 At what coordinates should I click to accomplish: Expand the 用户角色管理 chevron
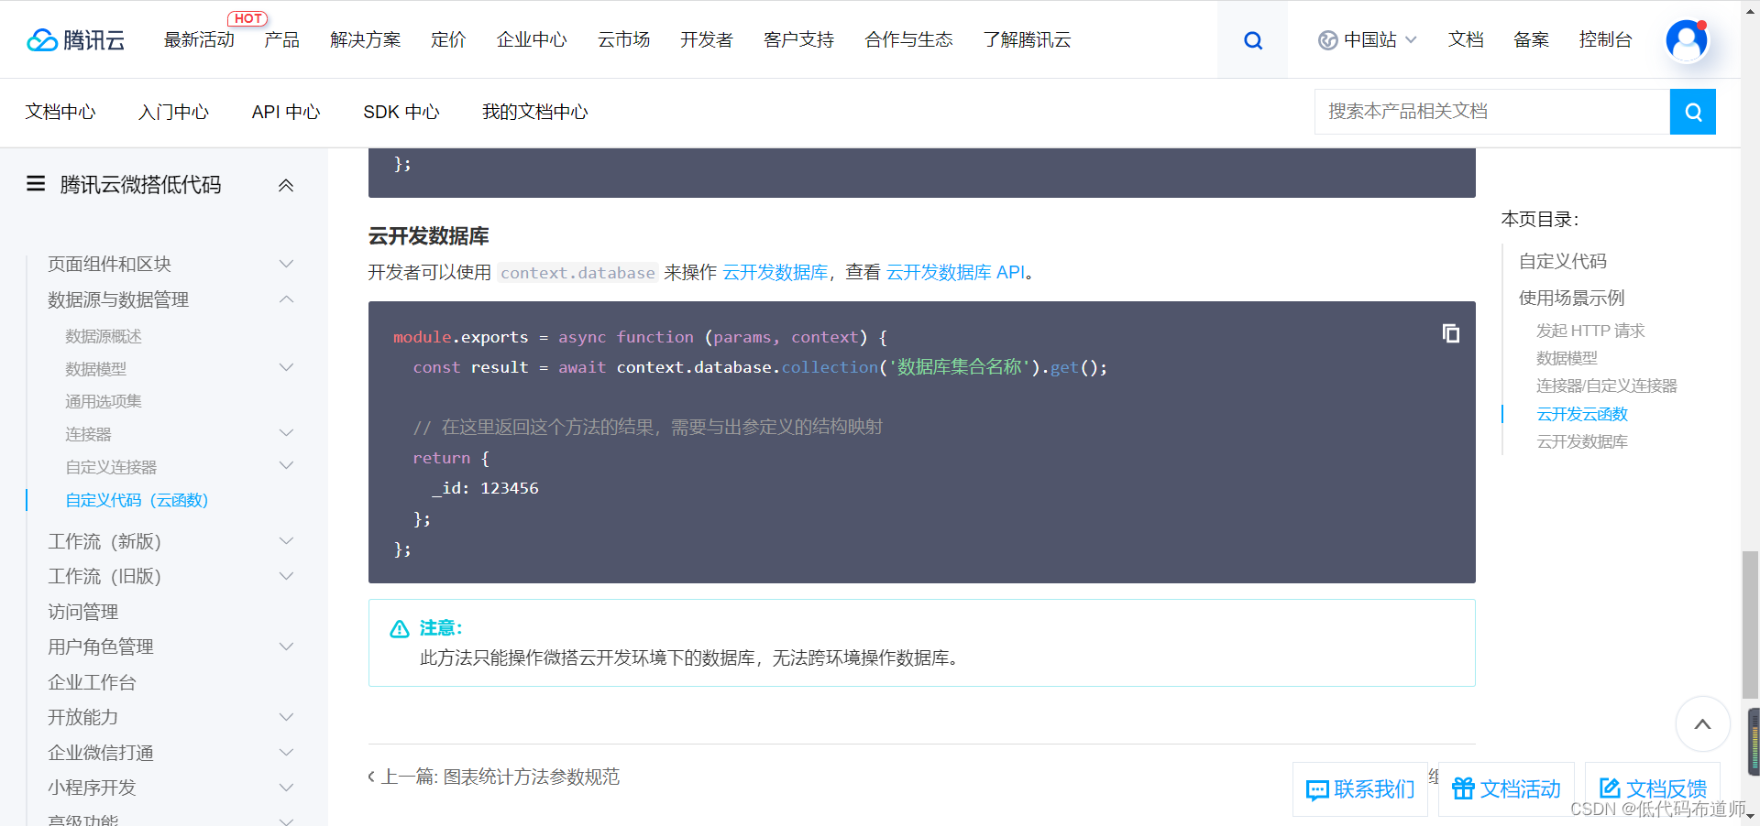click(286, 647)
